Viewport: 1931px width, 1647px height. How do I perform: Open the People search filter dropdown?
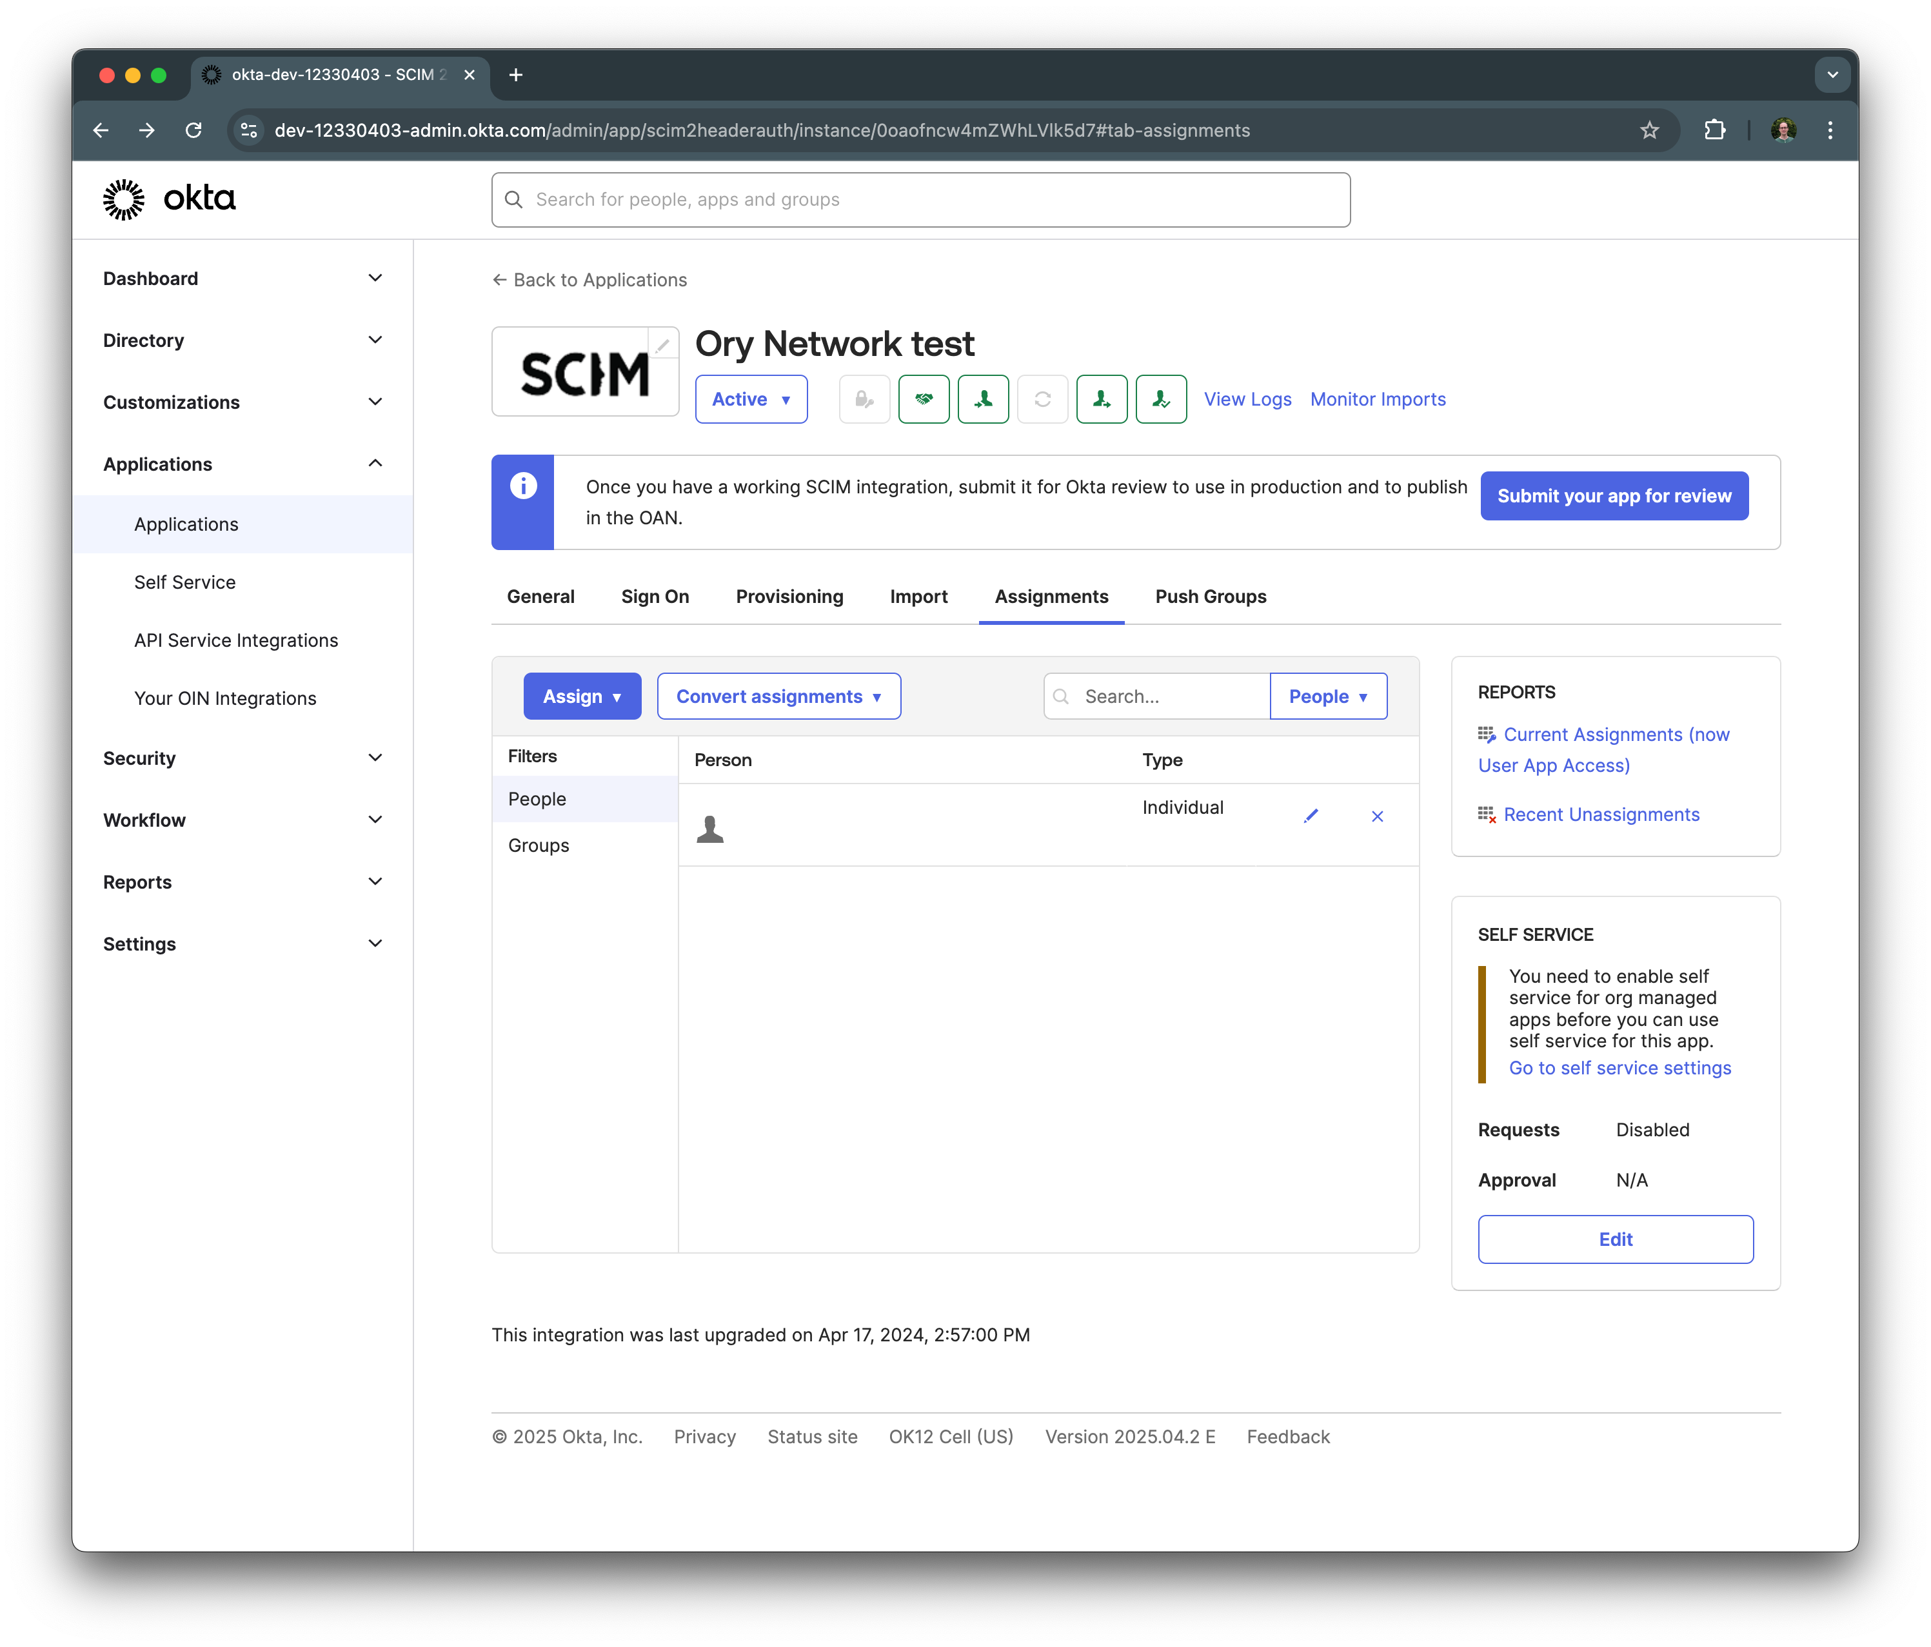tap(1327, 696)
